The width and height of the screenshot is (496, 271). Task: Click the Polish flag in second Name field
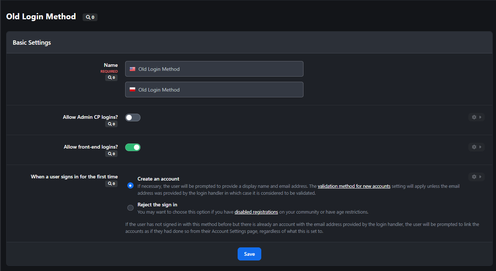(x=132, y=90)
